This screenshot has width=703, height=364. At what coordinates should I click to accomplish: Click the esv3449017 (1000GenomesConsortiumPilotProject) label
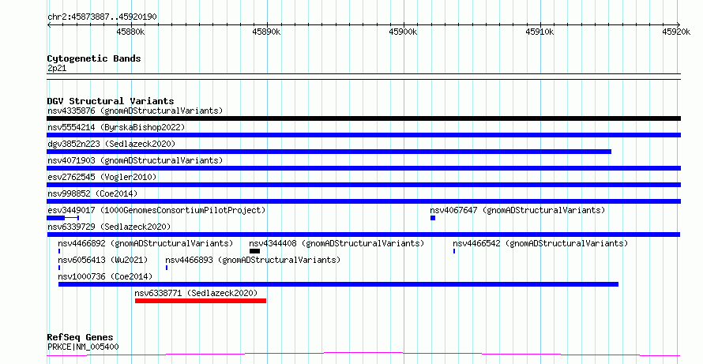[x=156, y=210]
